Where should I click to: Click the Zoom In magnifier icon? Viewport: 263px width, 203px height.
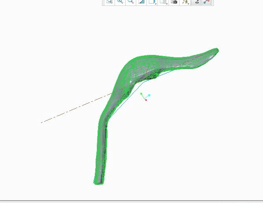[120, 2]
